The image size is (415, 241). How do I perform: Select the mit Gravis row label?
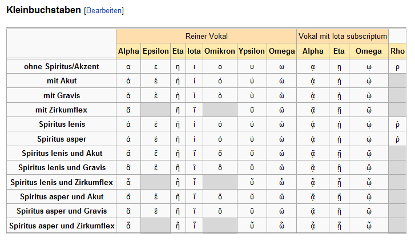[x=61, y=95]
